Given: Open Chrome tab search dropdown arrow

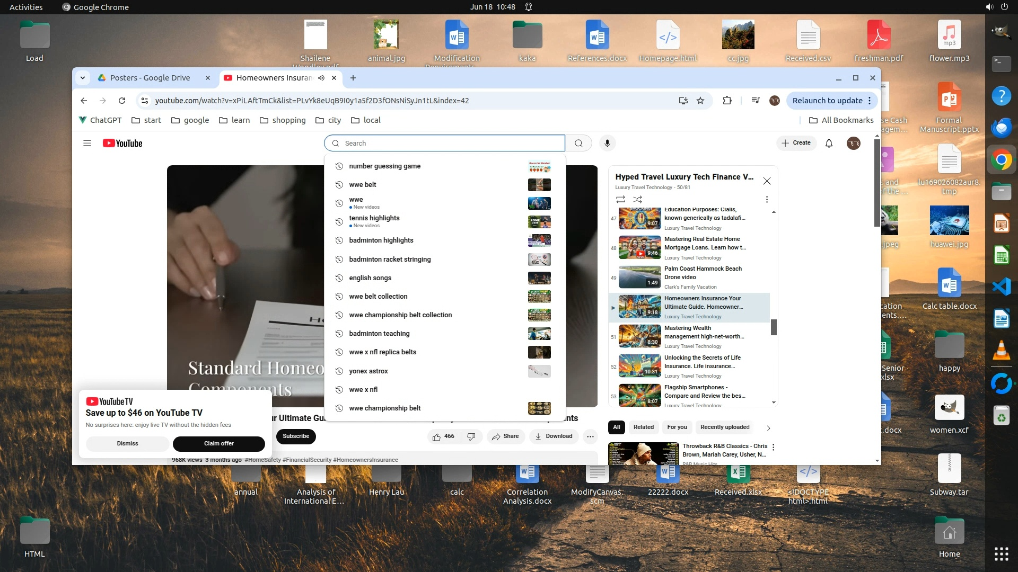Looking at the screenshot, I should click(83, 78).
